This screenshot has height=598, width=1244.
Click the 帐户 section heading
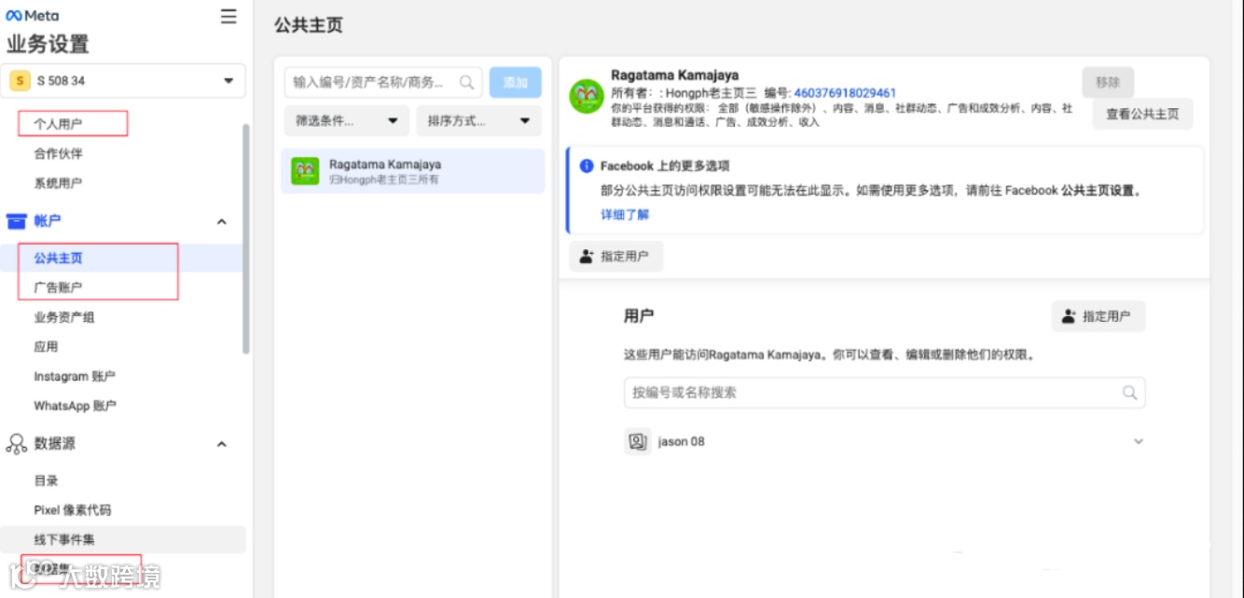click(x=48, y=221)
